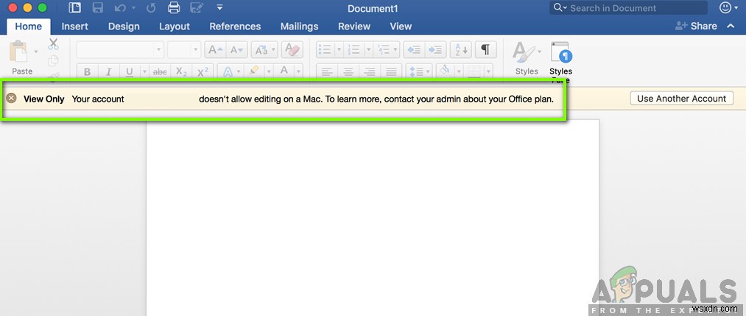Toggle numbered list formatting
The image size is (746, 316).
pos(353,49)
